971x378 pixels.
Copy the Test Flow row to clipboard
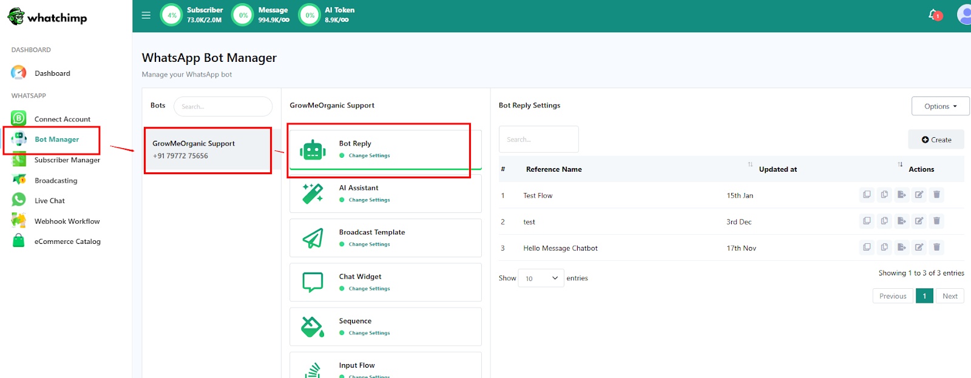click(x=884, y=195)
